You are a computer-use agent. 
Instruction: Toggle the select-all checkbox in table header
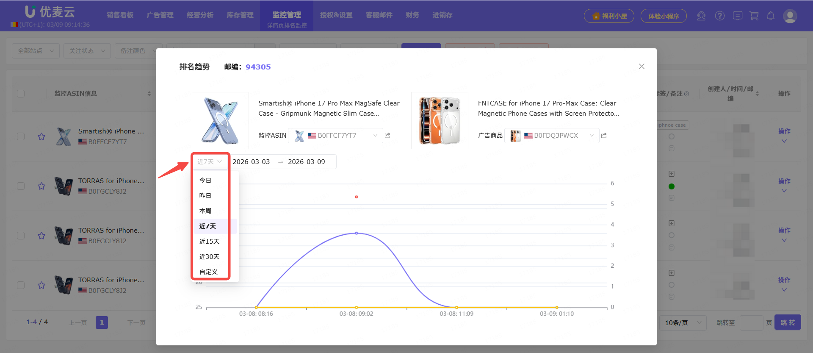pos(21,94)
